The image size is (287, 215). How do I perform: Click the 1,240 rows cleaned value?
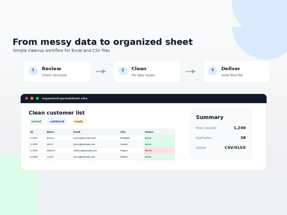click(x=240, y=128)
